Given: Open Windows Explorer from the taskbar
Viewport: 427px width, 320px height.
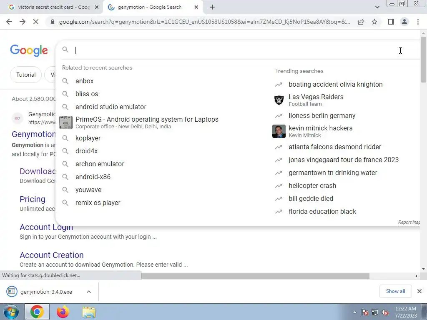Looking at the screenshot, I should coord(89,312).
